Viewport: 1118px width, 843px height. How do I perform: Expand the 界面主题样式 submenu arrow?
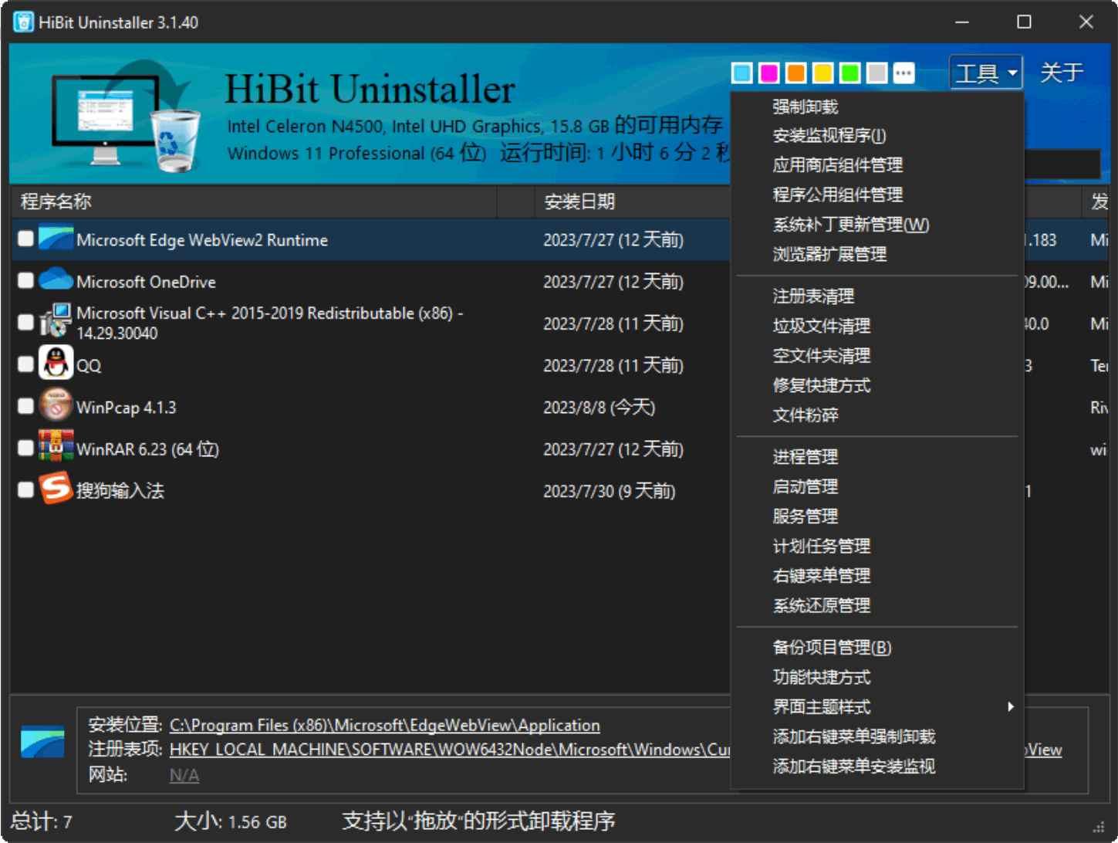pos(1010,706)
